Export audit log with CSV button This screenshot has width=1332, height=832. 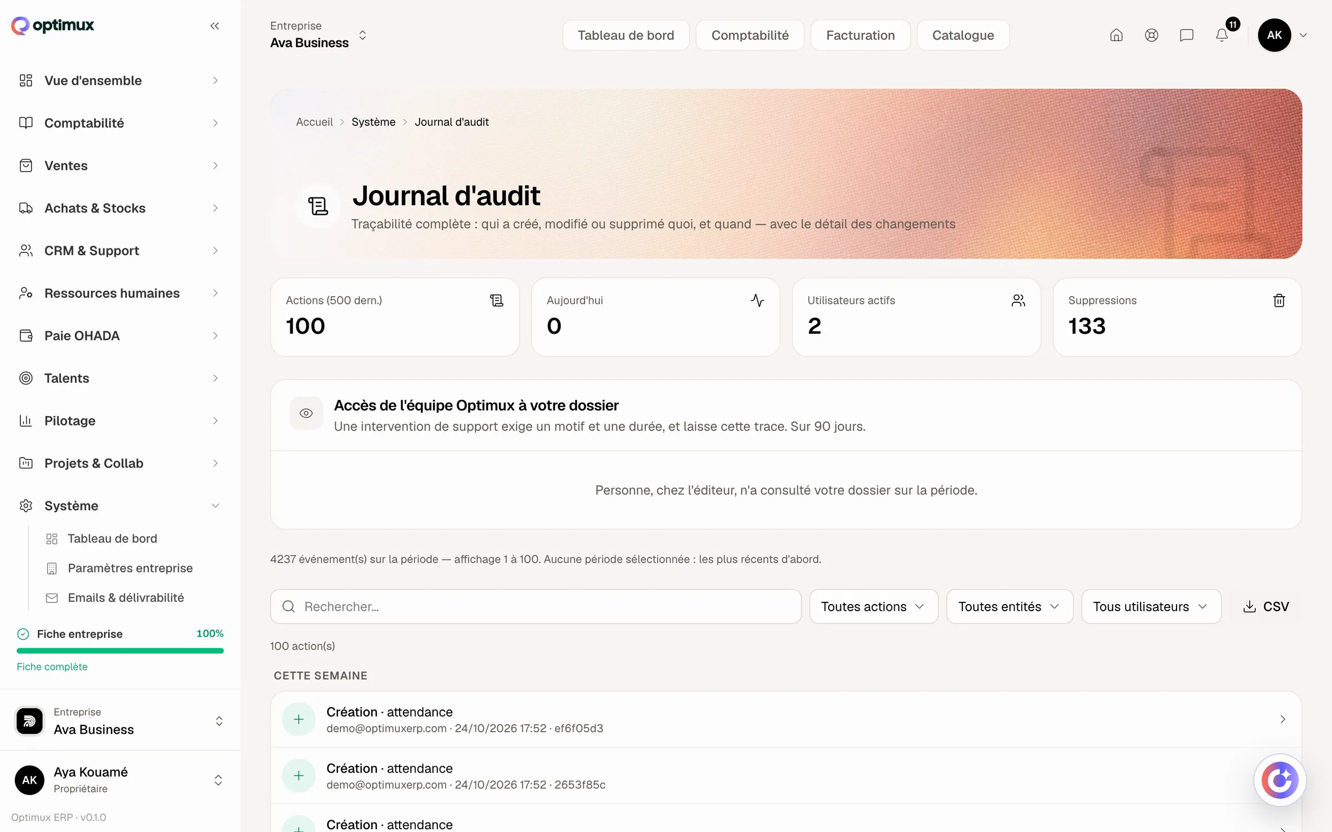1266,606
